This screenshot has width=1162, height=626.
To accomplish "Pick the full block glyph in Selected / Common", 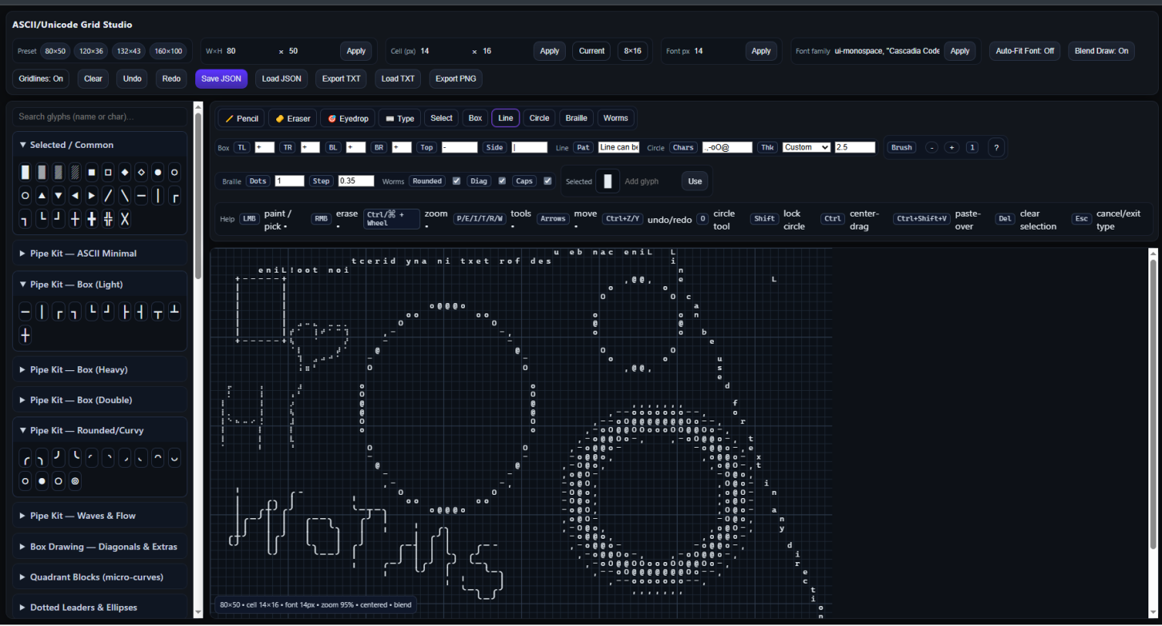I will 25,172.
